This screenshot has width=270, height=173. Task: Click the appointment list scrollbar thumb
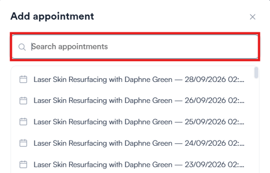256,72
